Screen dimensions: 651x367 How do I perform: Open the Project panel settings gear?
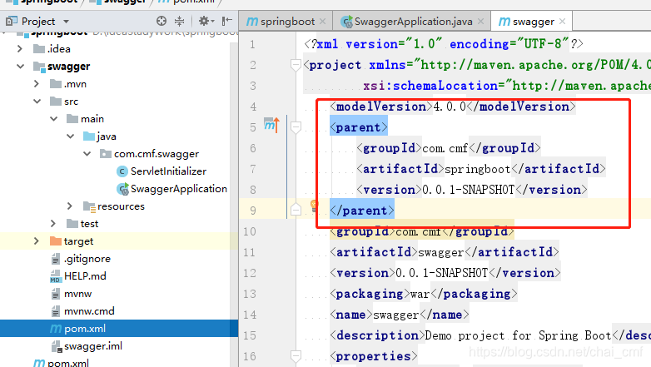[x=206, y=21]
